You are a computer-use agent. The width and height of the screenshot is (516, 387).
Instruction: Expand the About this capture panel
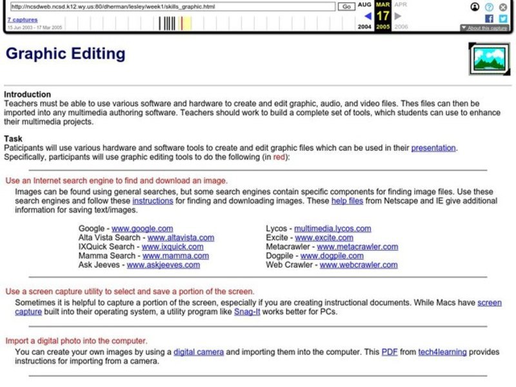483,26
